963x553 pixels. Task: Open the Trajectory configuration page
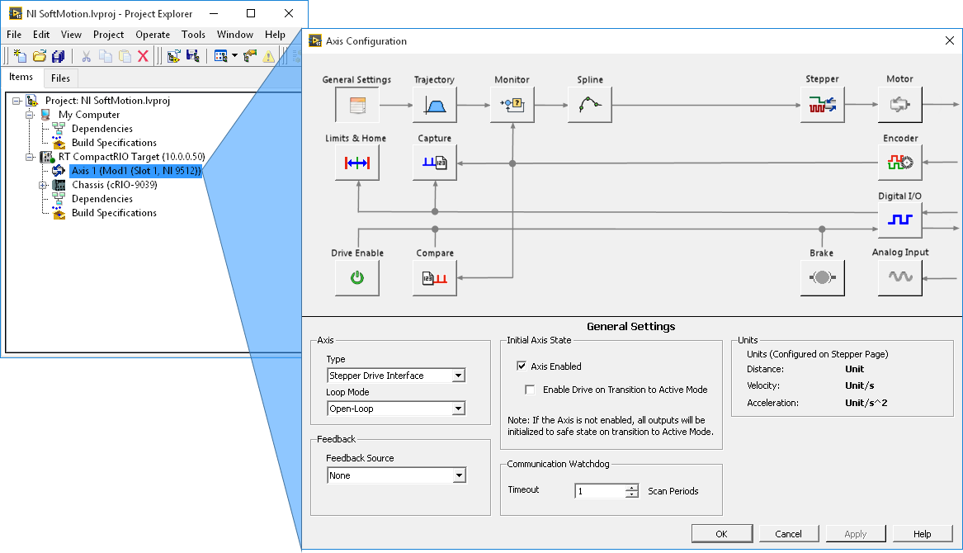(x=434, y=105)
